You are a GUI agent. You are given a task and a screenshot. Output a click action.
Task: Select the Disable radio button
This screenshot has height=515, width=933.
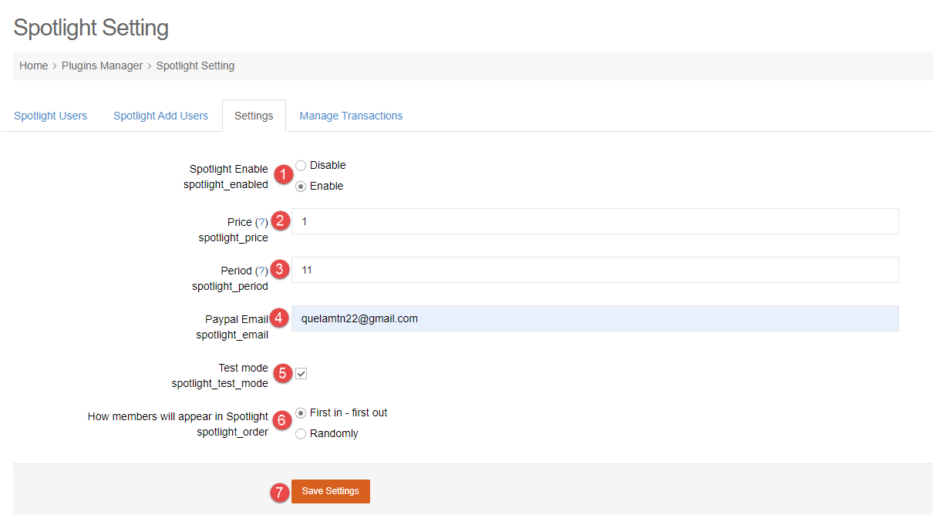pos(301,165)
